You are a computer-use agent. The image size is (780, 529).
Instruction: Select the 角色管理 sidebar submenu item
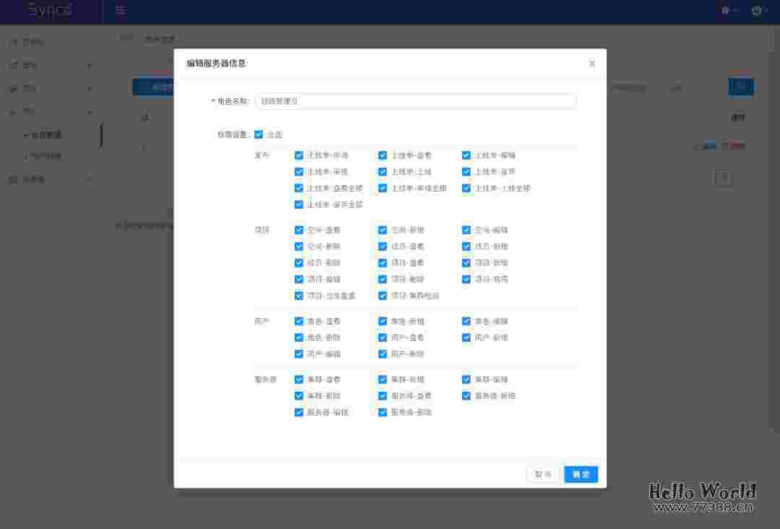pos(46,135)
